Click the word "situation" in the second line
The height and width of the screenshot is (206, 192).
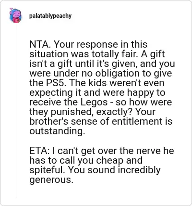(x=48, y=54)
